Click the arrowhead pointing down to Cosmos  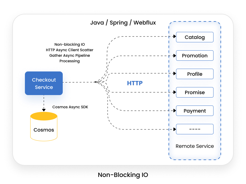tap(44, 110)
